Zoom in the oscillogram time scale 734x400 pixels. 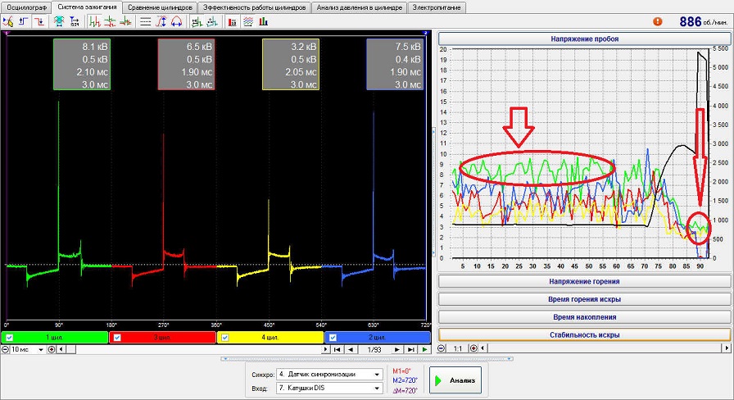coord(52,349)
